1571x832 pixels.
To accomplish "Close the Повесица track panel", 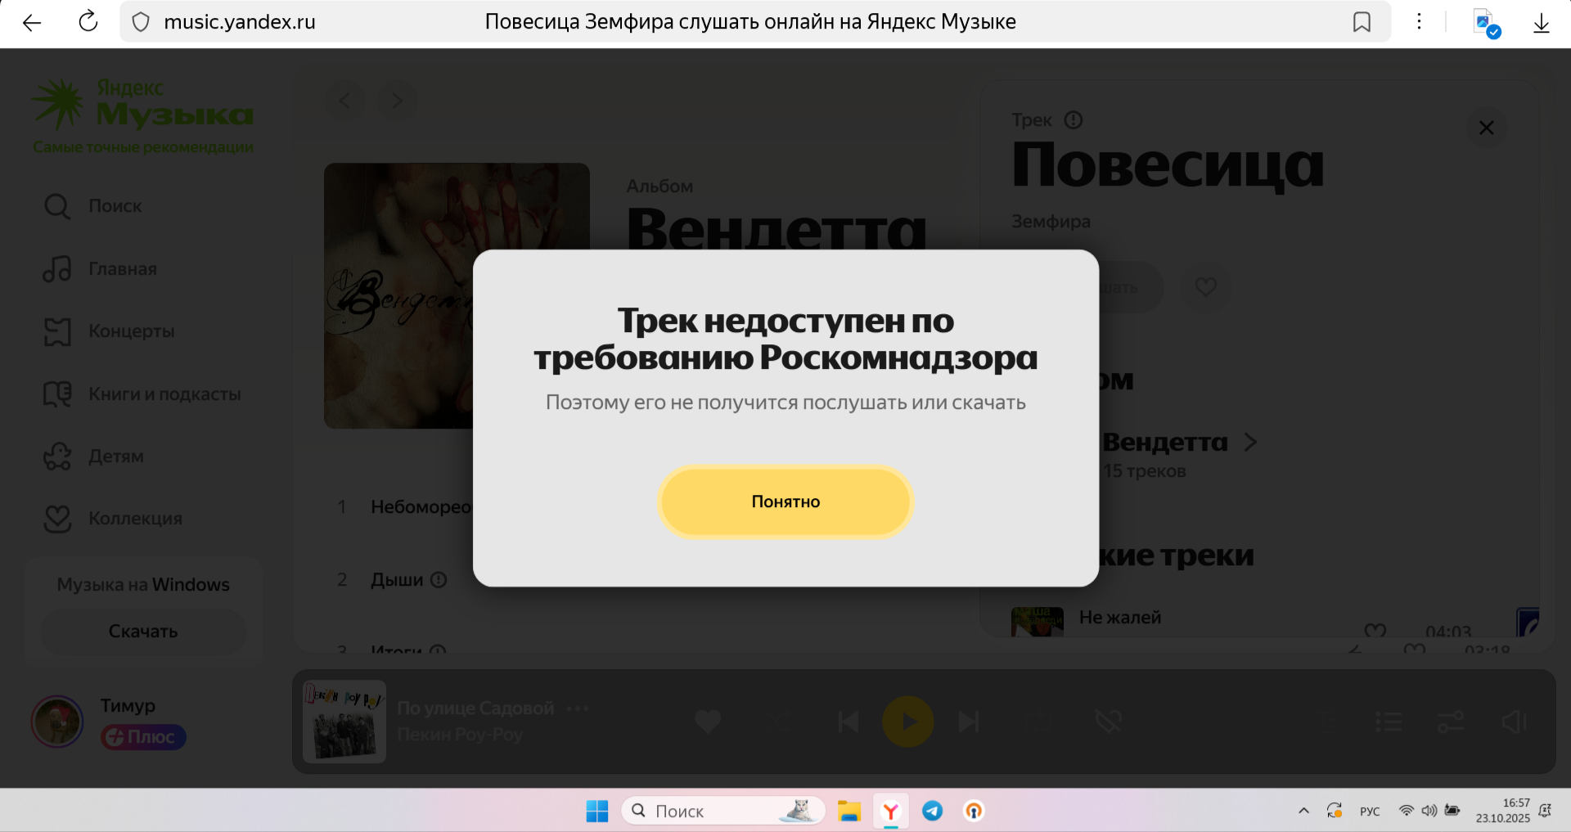I will [x=1487, y=128].
